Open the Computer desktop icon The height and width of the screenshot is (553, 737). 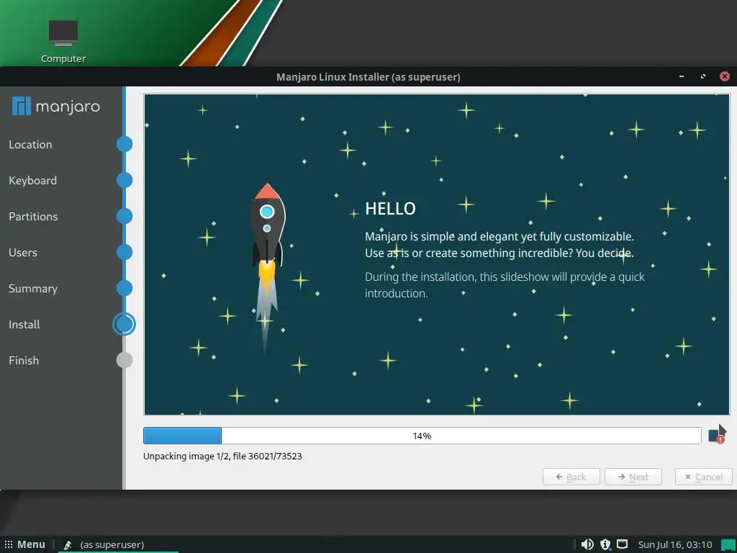pos(63,41)
